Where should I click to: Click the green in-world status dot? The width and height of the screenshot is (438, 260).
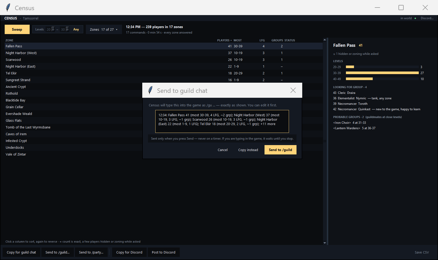[415, 18]
